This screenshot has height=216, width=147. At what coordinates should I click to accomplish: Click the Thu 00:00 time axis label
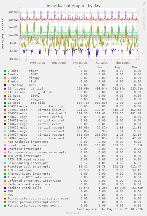pos(59,63)
